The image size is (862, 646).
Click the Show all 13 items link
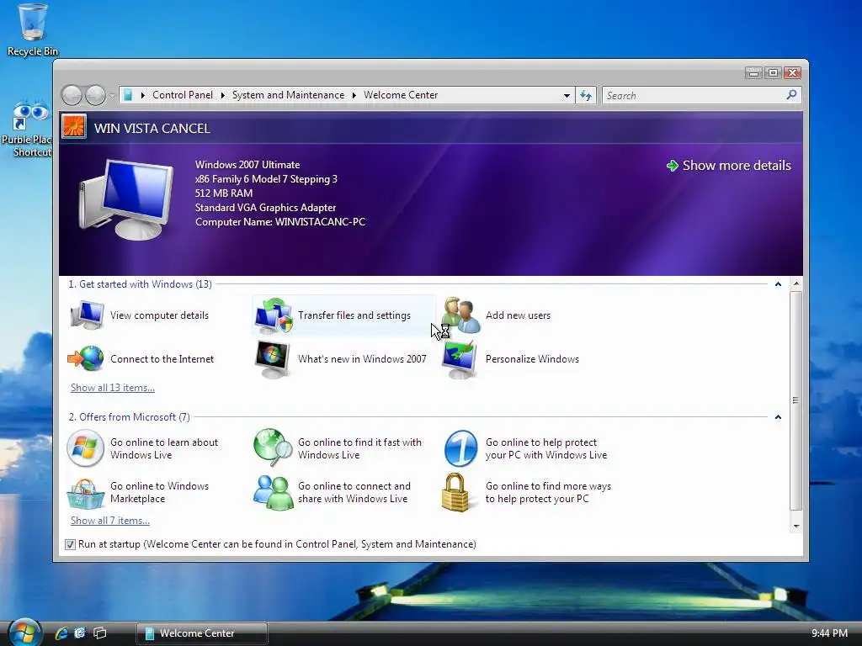click(x=113, y=388)
